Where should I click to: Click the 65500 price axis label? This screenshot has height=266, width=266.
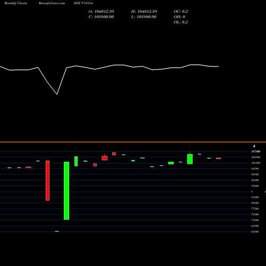[x=255, y=231]
